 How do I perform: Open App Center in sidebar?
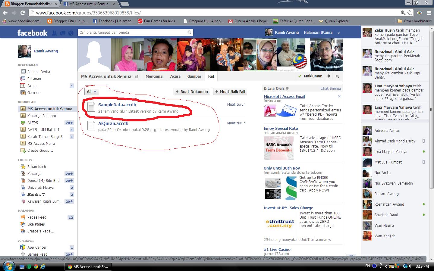coord(37,248)
